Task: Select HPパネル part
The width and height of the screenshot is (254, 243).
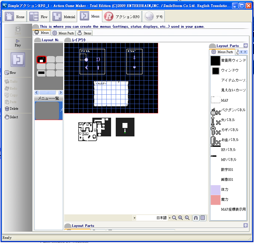Action: coord(228,150)
